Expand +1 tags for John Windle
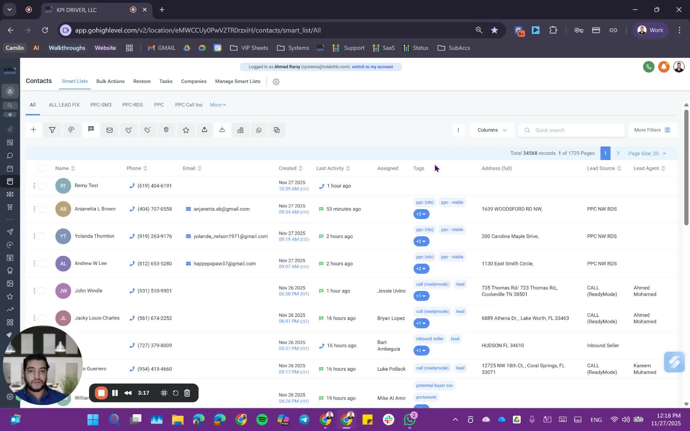Image resolution: width=690 pixels, height=431 pixels. pos(421,296)
